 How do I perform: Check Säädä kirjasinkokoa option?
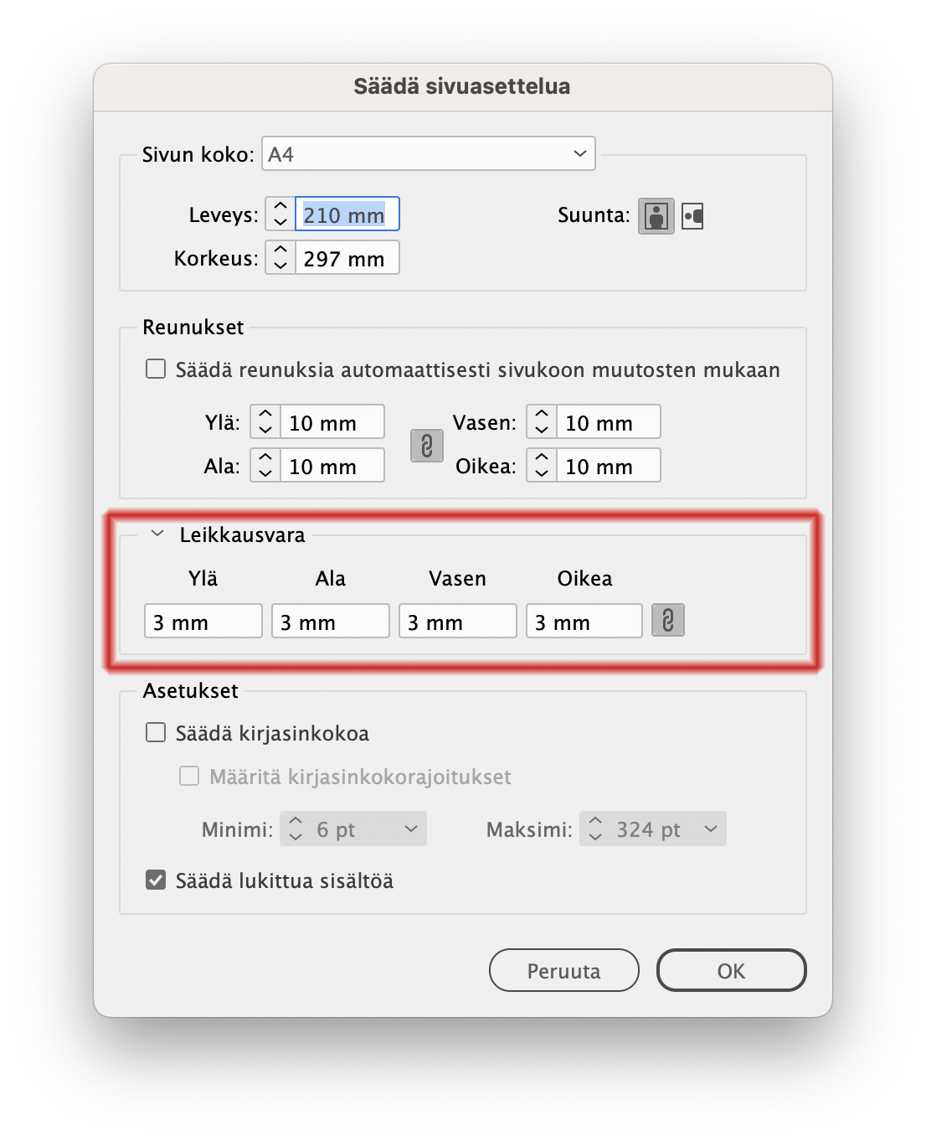[x=155, y=732]
